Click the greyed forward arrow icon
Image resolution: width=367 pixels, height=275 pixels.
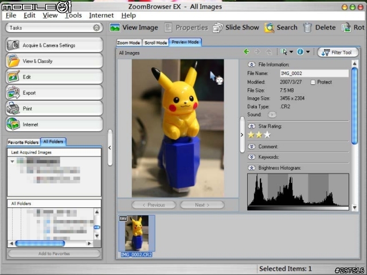(x=257, y=52)
